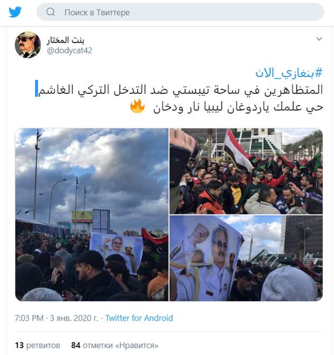Viewport: 334px width, 355px height.
Task: Click the date 3 янв. 2020
Action: coord(74,318)
